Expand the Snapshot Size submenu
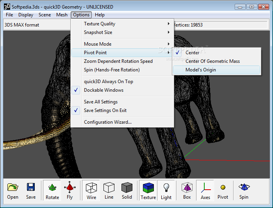The image size is (273, 208). pyautogui.click(x=122, y=32)
